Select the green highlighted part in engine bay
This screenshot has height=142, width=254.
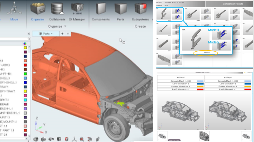click(120, 103)
